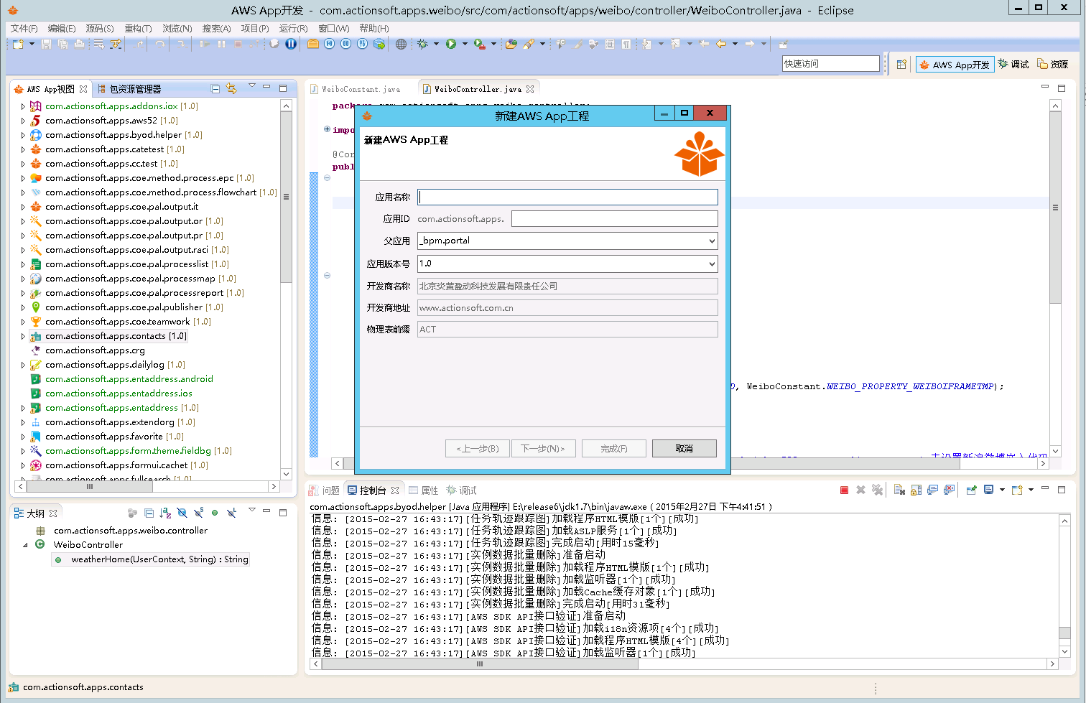Expand com.actionsoft.apps.aws52 tree node
Image resolution: width=1086 pixels, height=703 pixels.
[x=23, y=121]
